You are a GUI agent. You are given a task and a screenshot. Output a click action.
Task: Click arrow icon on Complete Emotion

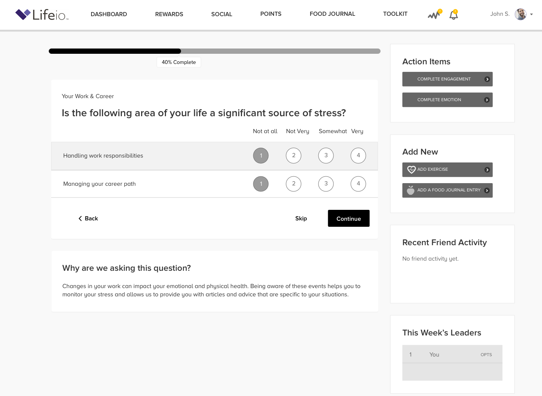[x=487, y=100]
